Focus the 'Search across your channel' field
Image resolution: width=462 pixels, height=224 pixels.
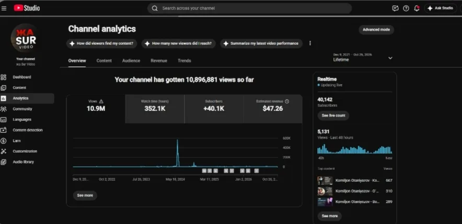pos(250,8)
